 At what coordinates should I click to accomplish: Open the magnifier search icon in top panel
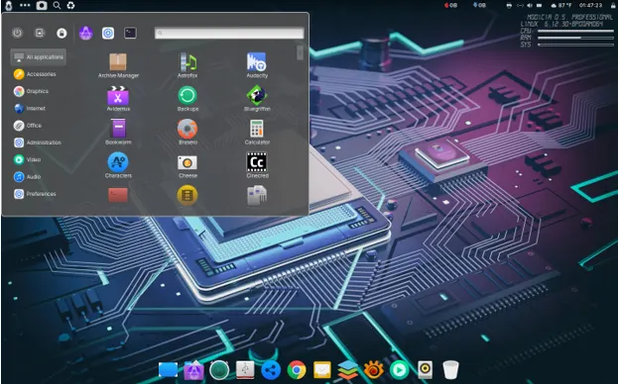[x=57, y=6]
